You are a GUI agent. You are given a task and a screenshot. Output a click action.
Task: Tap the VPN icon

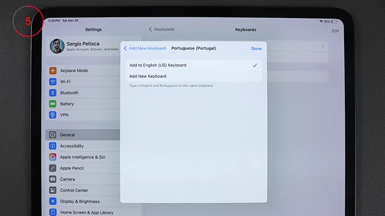(x=53, y=115)
